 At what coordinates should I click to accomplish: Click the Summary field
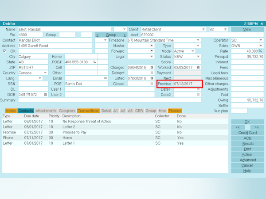[x=110, y=100]
